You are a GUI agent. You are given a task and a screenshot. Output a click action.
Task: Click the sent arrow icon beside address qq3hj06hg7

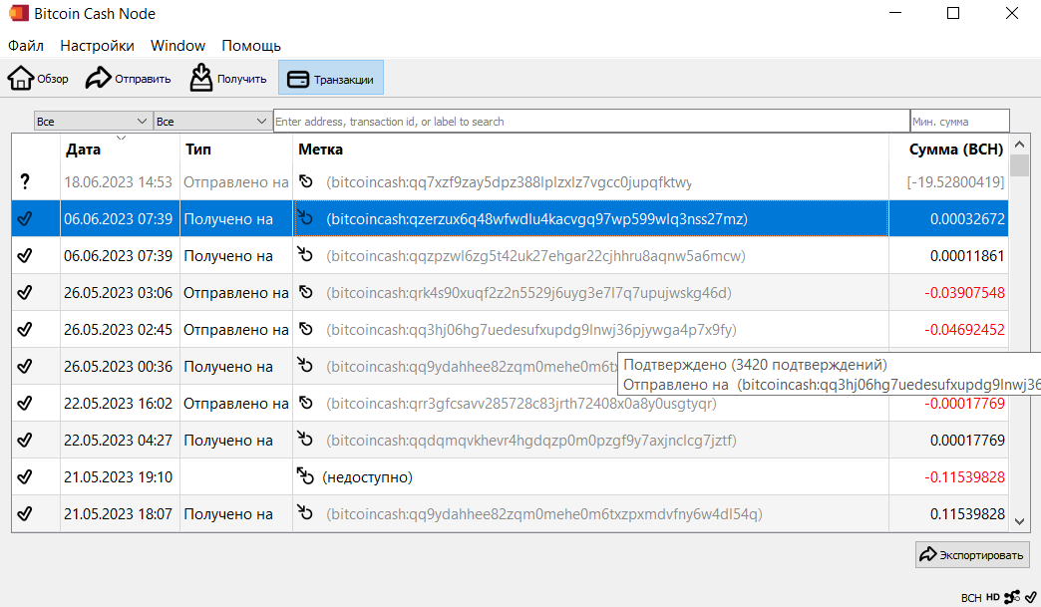click(305, 329)
